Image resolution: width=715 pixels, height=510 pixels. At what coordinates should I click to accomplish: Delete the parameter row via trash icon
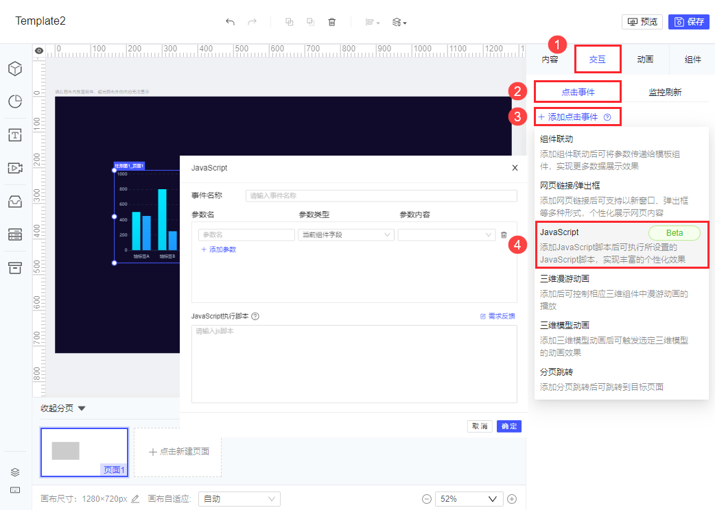coord(504,235)
